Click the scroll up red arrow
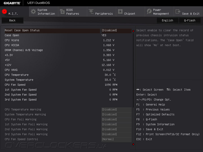This screenshot has width=203, height=152. (x=133, y=31)
